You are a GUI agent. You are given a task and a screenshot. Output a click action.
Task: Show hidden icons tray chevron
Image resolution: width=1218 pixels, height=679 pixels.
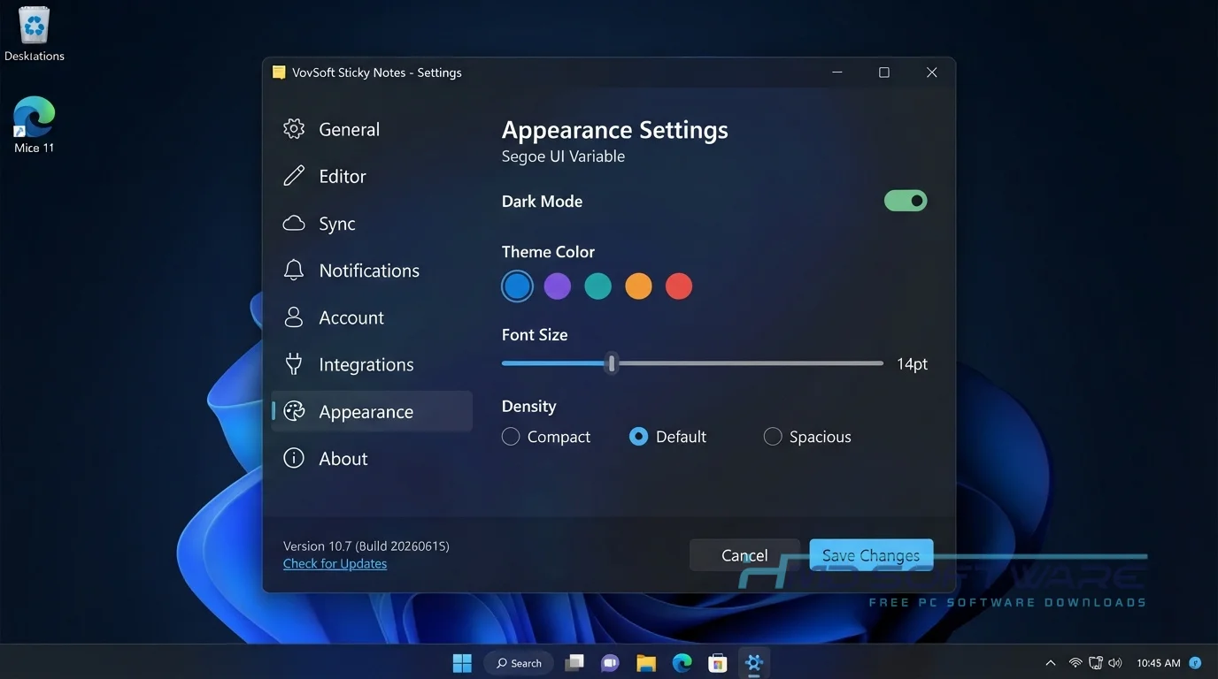pos(1051,663)
